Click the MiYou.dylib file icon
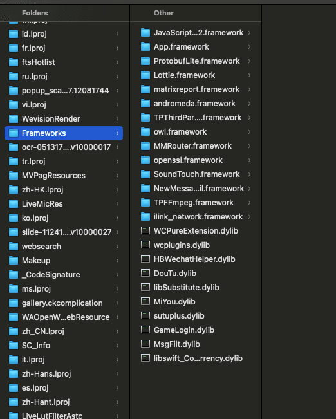The image size is (336, 419). (145, 301)
